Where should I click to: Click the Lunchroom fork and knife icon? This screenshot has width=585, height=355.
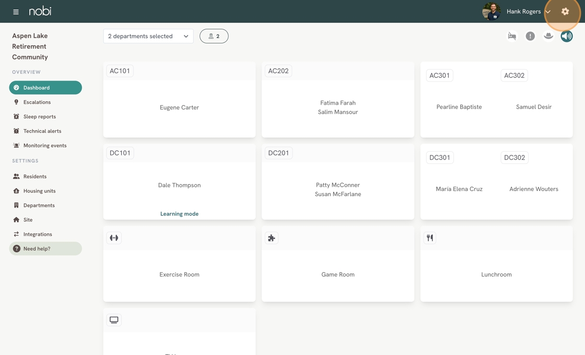point(430,238)
